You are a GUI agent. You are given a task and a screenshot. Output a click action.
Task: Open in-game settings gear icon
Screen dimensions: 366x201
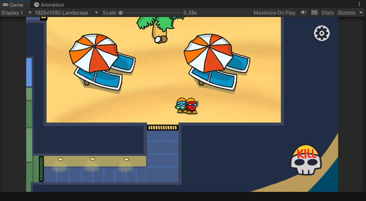click(x=322, y=33)
